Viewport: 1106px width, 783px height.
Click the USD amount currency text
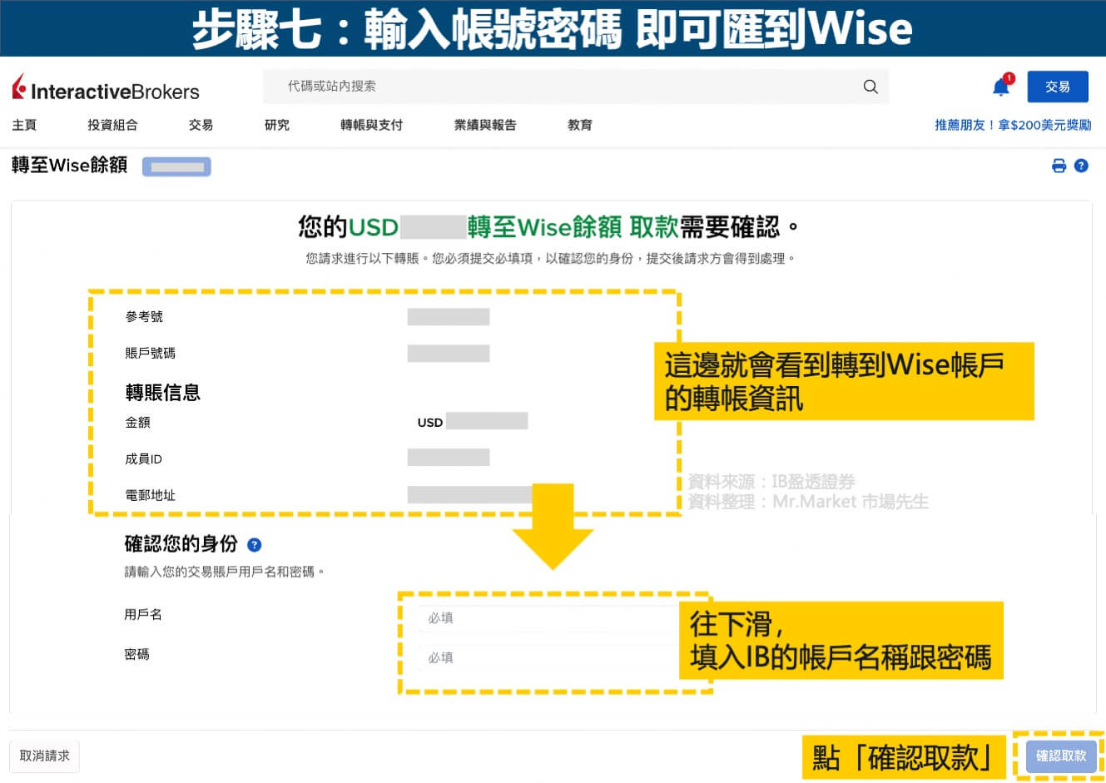pyautogui.click(x=429, y=423)
